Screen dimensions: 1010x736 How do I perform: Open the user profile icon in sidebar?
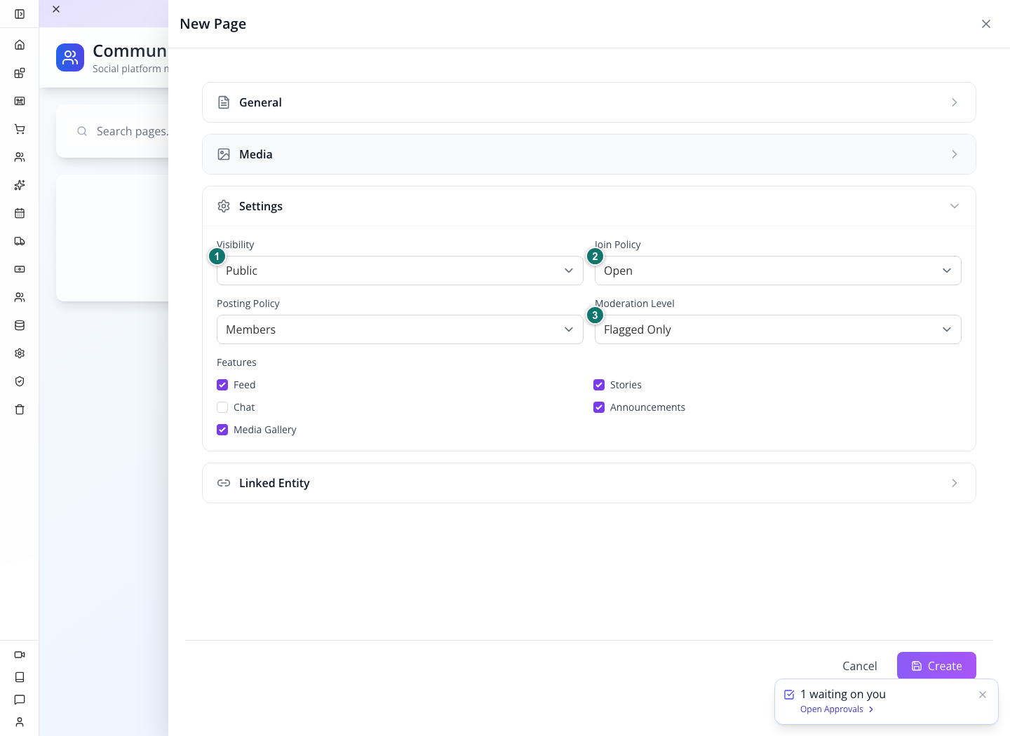click(20, 722)
